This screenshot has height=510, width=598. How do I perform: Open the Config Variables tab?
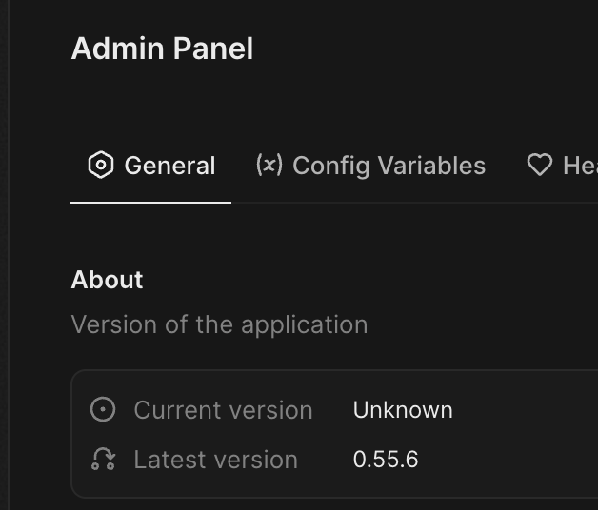coord(370,166)
